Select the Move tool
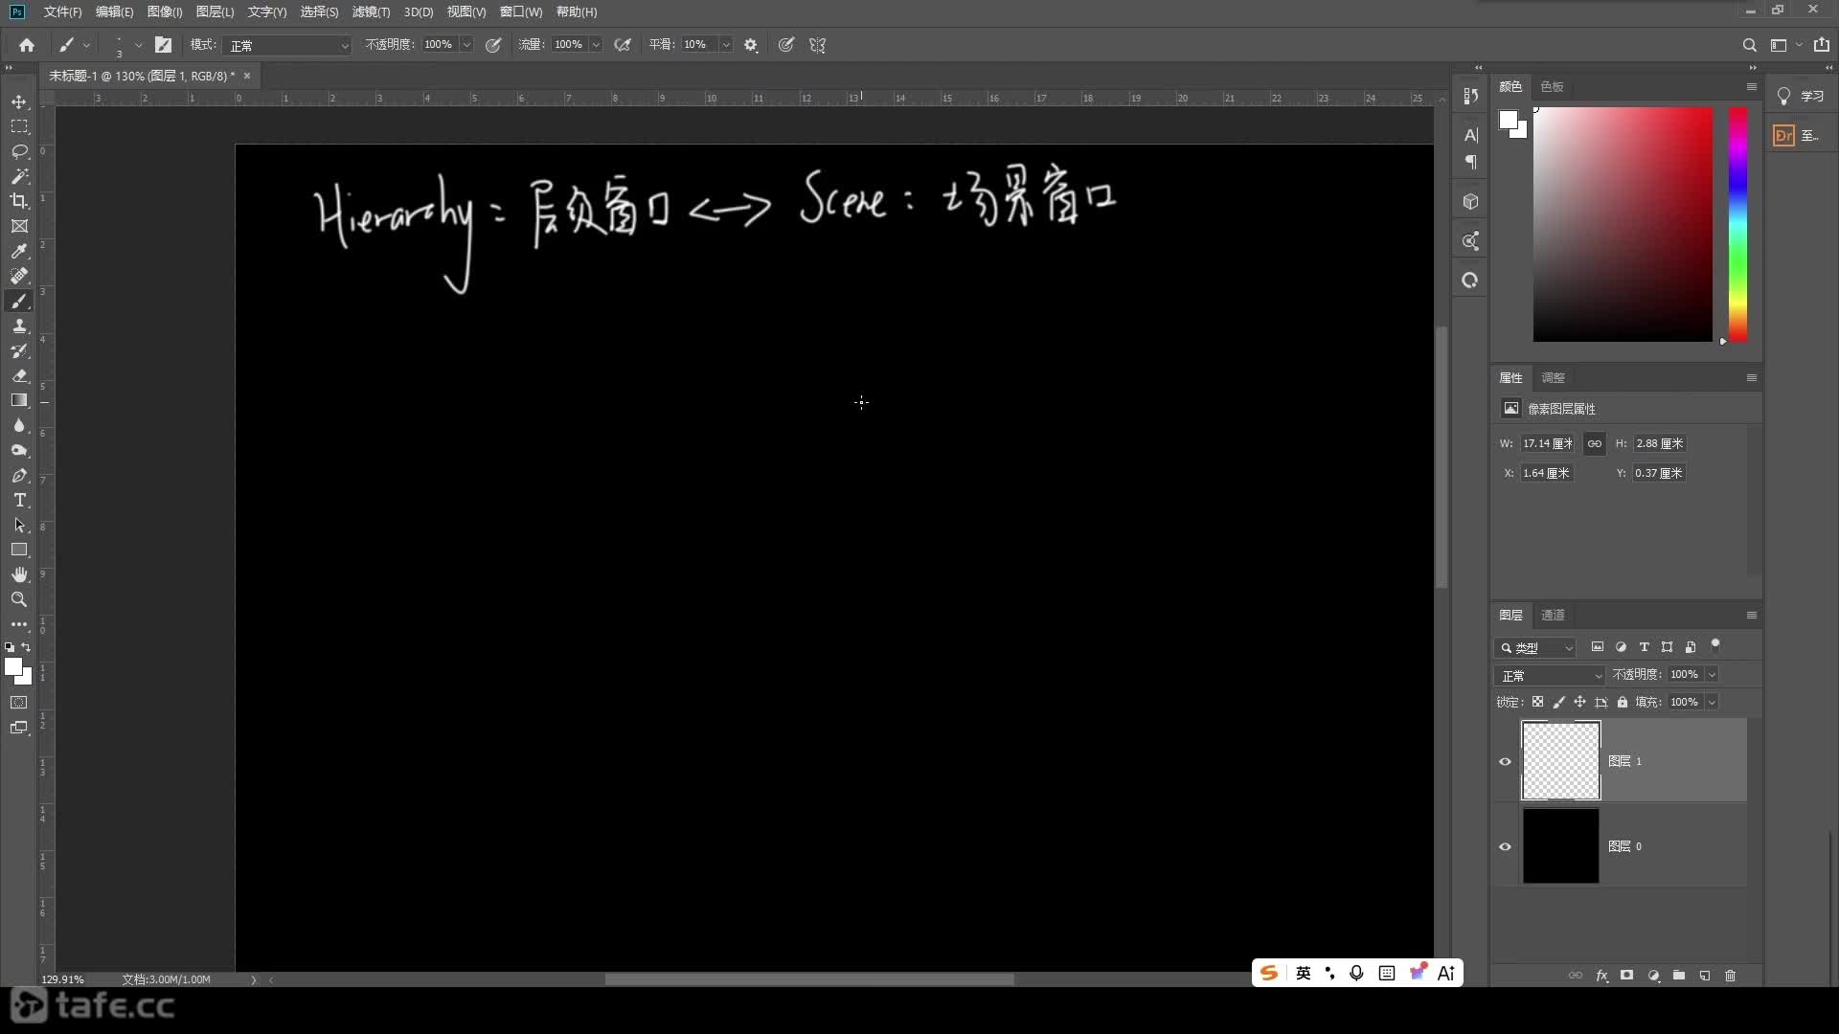This screenshot has height=1034, width=1839. pyautogui.click(x=19, y=101)
